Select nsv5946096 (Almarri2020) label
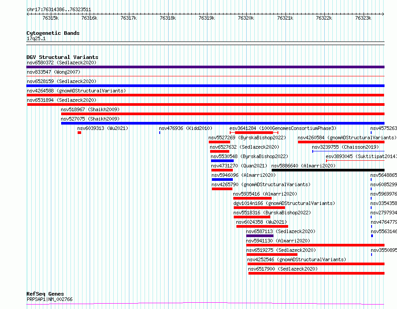 coord(244,175)
